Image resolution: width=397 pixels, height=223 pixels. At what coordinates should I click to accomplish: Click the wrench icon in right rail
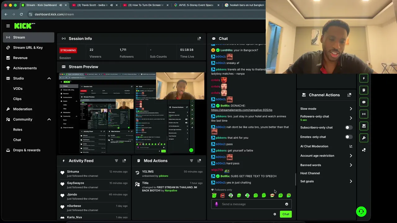(364, 138)
